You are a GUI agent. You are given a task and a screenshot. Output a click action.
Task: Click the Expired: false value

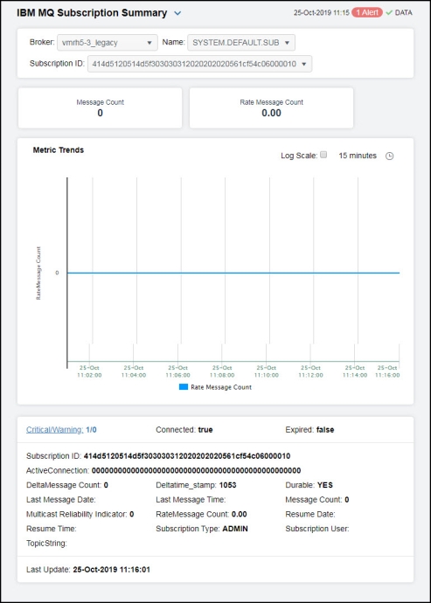pos(325,430)
